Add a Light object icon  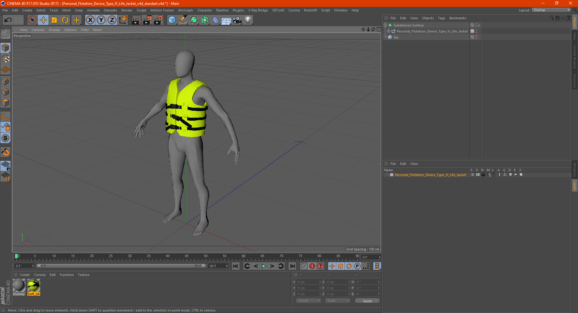248,20
